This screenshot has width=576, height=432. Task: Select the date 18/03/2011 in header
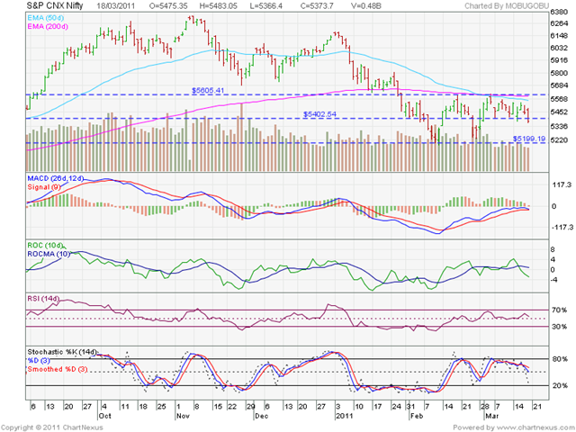[116, 6]
